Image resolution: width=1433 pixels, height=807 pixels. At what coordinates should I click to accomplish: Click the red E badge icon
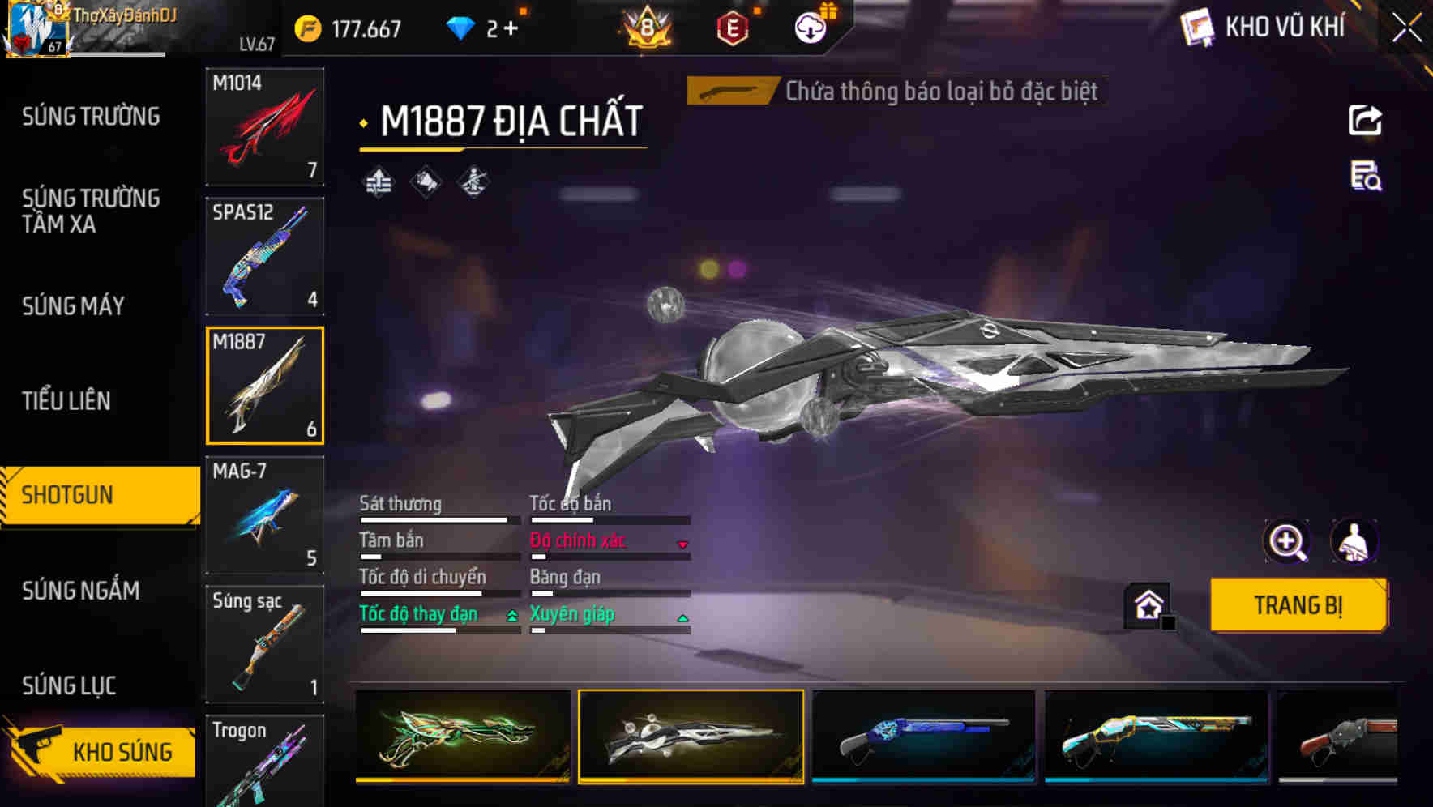(732, 28)
